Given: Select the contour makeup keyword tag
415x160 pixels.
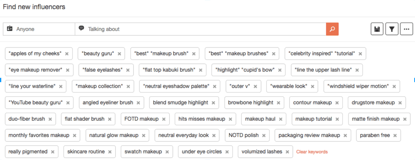Looking at the screenshot, I should pyautogui.click(x=312, y=102).
